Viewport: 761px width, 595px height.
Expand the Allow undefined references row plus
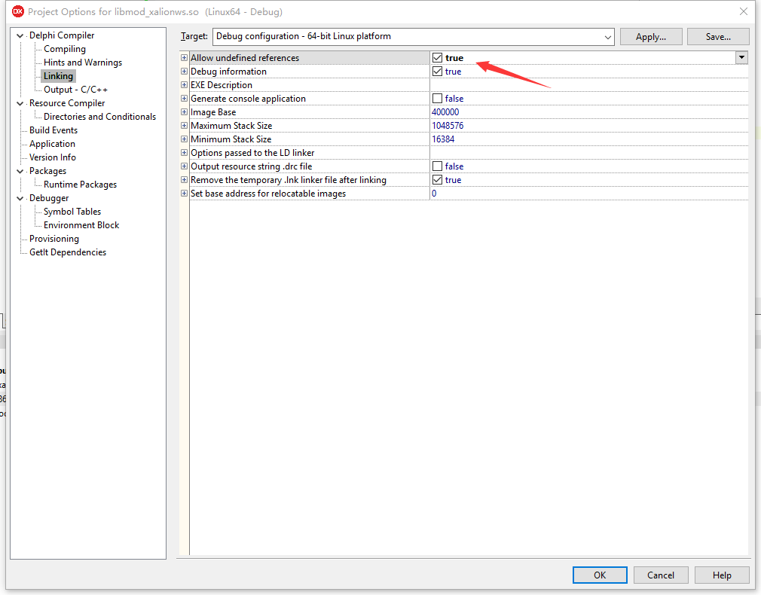(184, 58)
